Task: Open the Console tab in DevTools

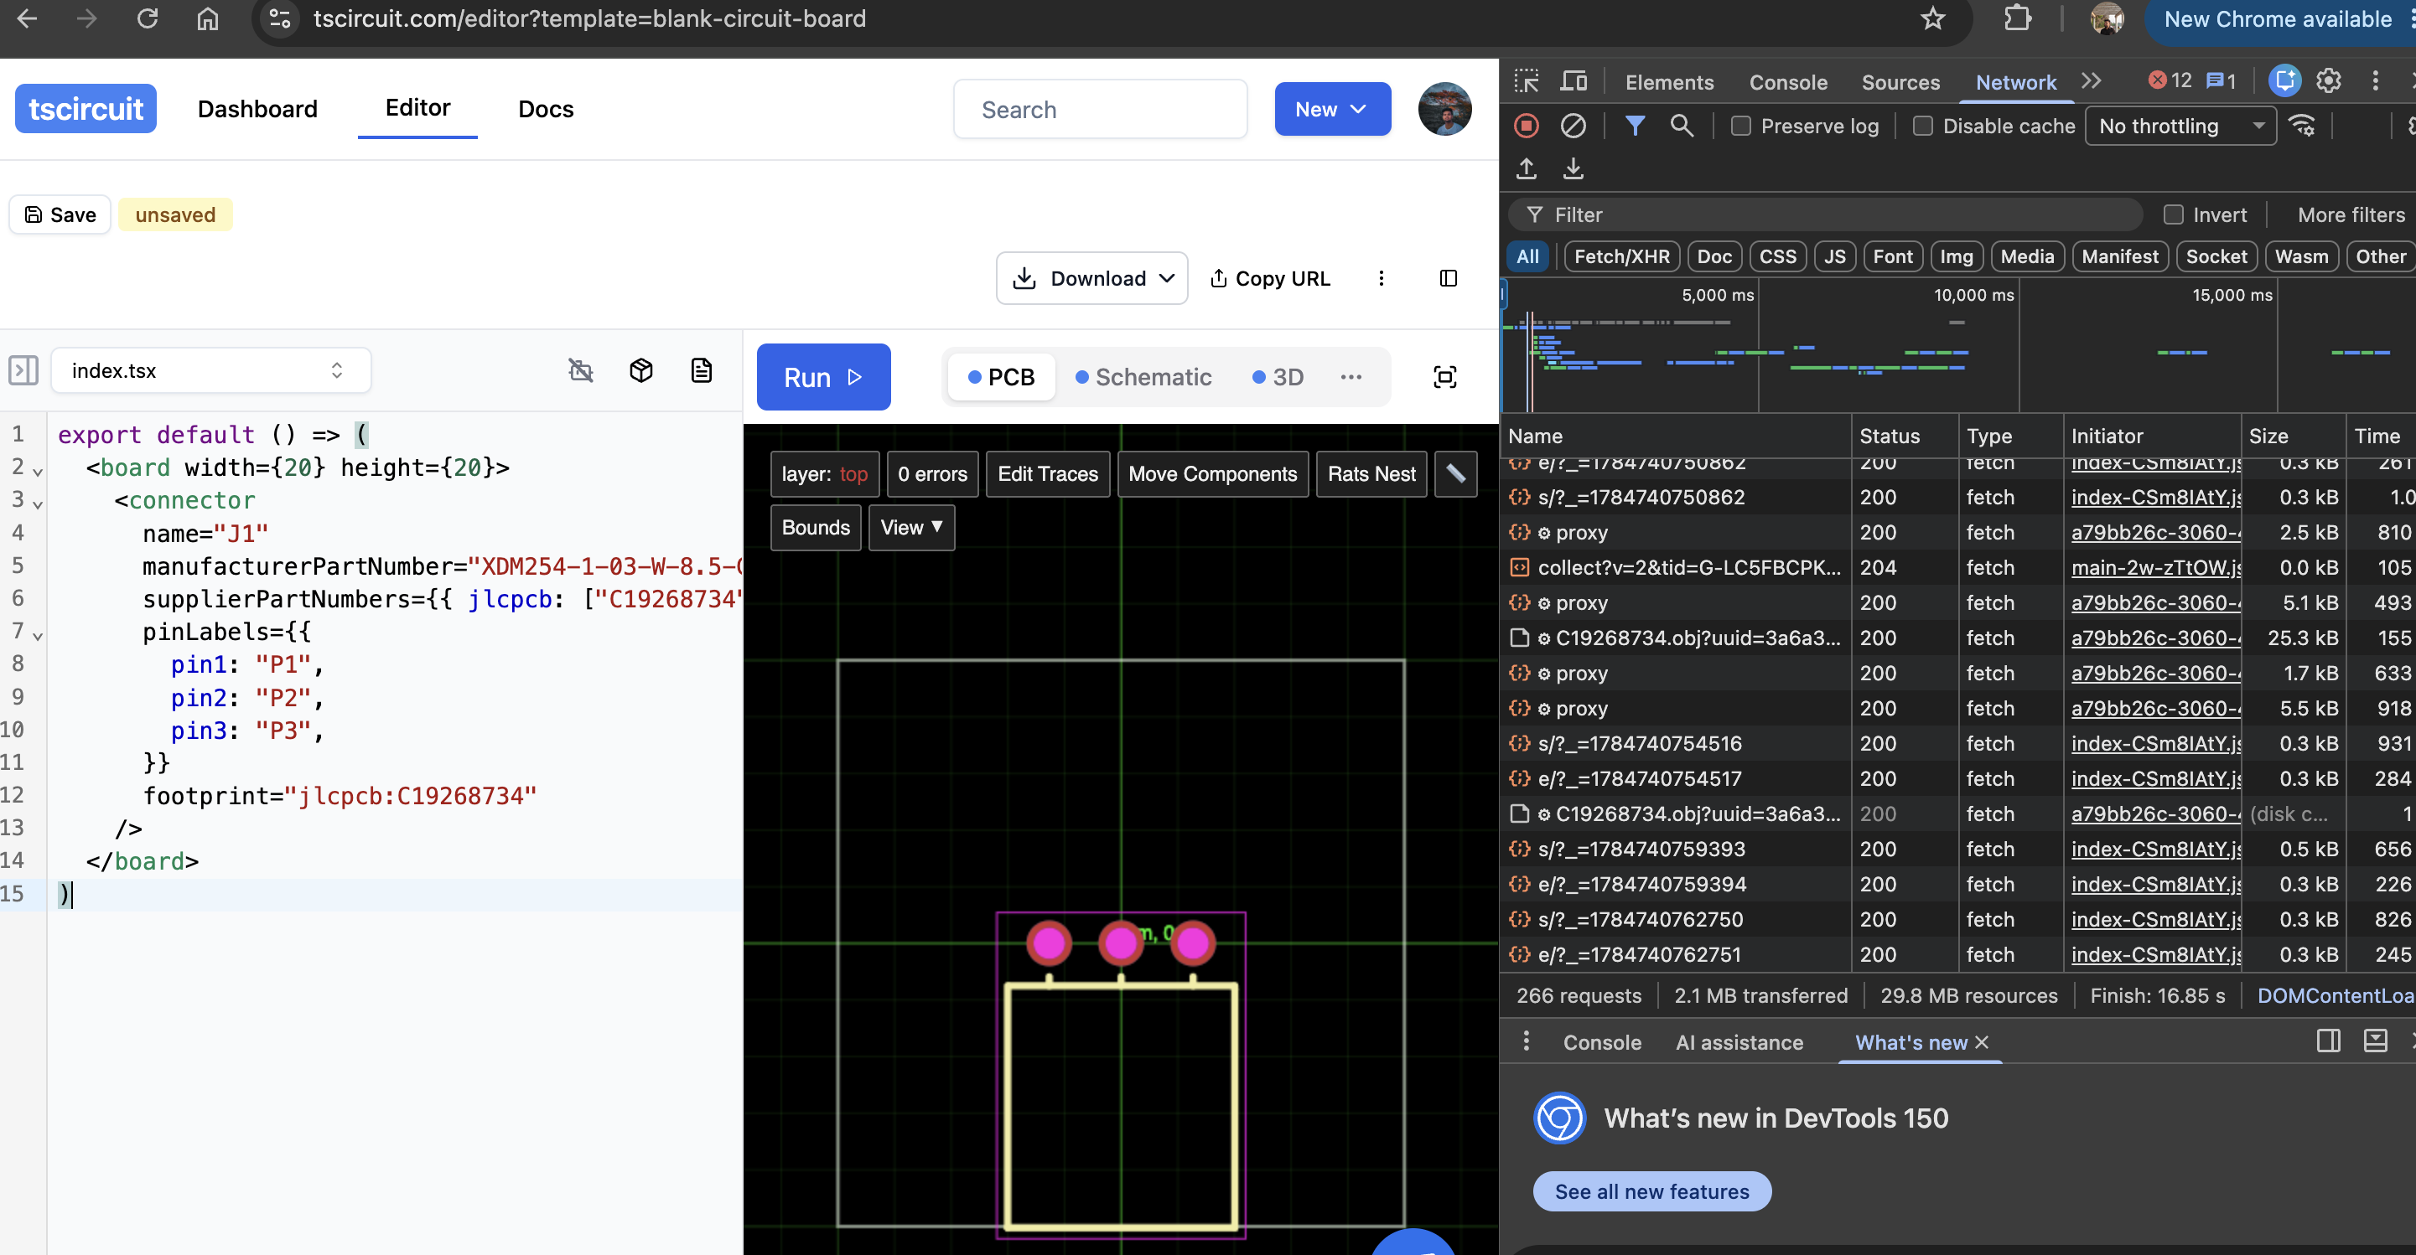Action: click(x=1787, y=82)
